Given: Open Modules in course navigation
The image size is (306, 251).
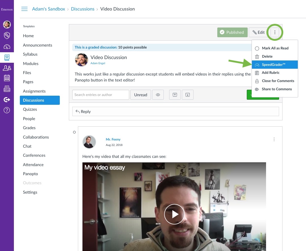Looking at the screenshot, I should (x=31, y=64).
